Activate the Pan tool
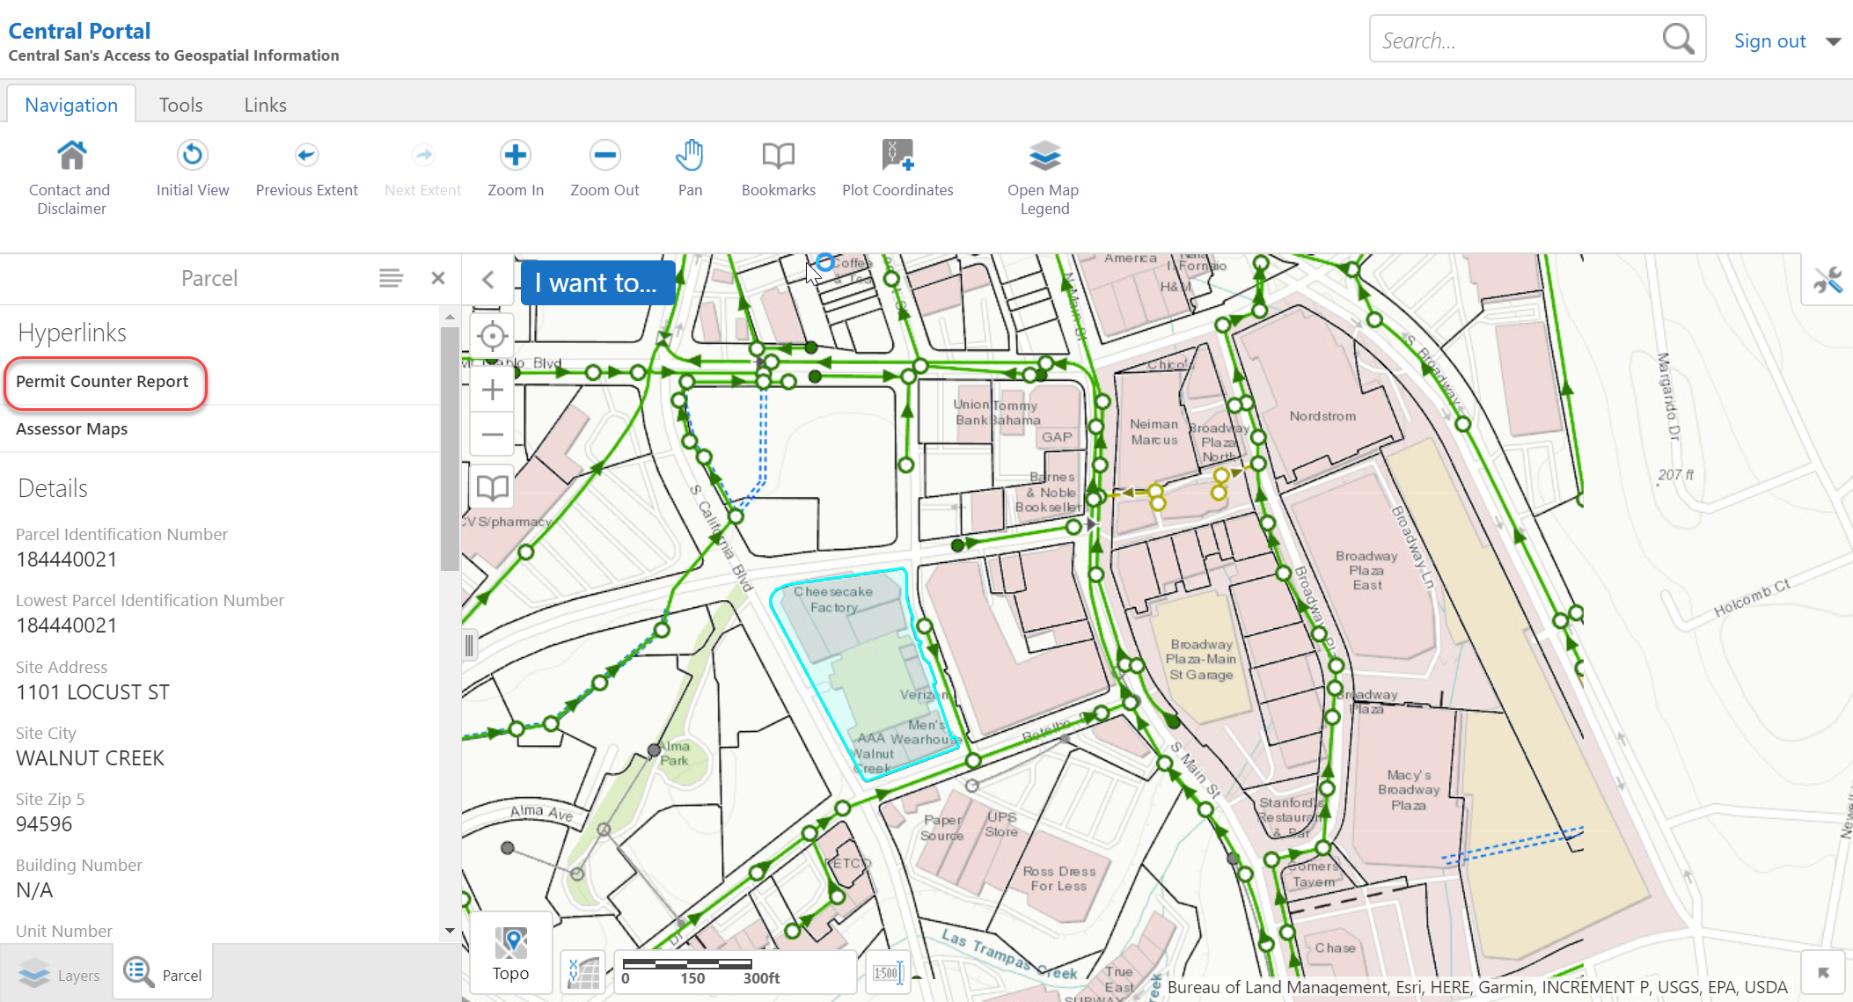The width and height of the screenshot is (1853, 1002). tap(690, 167)
